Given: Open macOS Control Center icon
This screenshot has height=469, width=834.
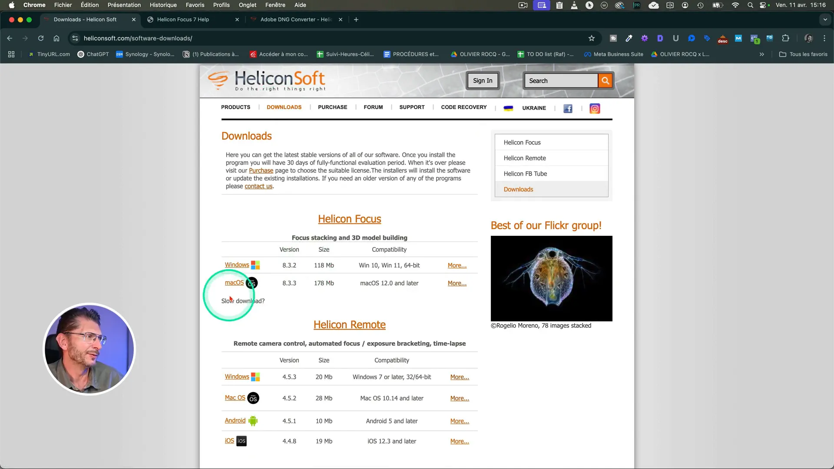Looking at the screenshot, I should tap(763, 5).
